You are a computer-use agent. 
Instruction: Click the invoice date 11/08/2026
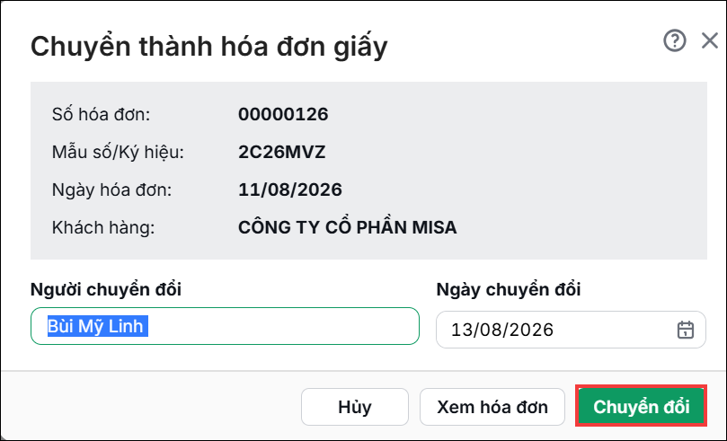[290, 190]
